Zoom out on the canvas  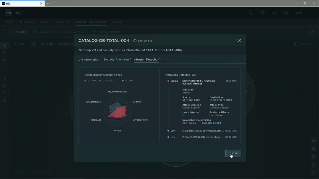click(x=314, y=149)
